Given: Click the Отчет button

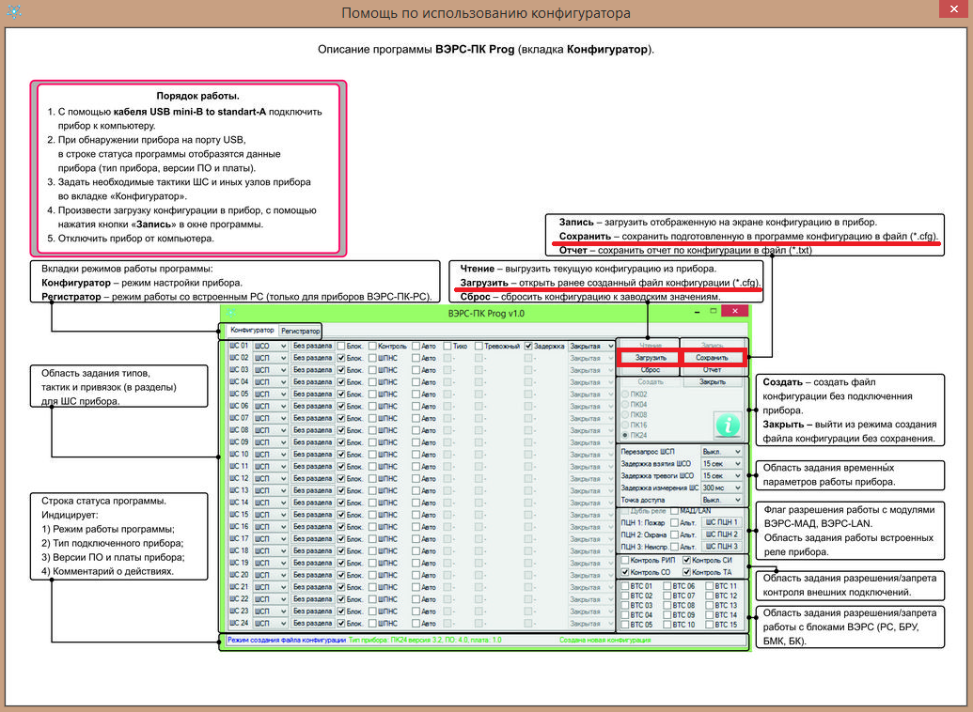Looking at the screenshot, I should coord(712,370).
